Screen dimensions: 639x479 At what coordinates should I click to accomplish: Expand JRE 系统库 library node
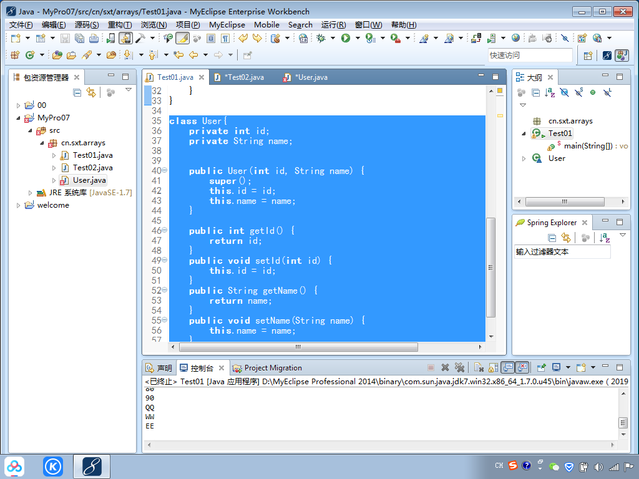click(30, 193)
